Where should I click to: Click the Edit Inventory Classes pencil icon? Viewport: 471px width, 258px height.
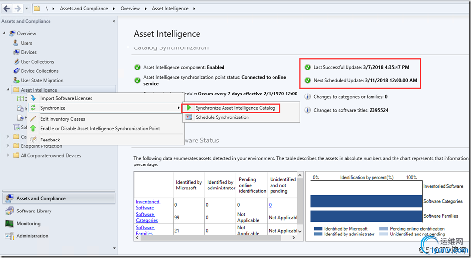click(33, 119)
